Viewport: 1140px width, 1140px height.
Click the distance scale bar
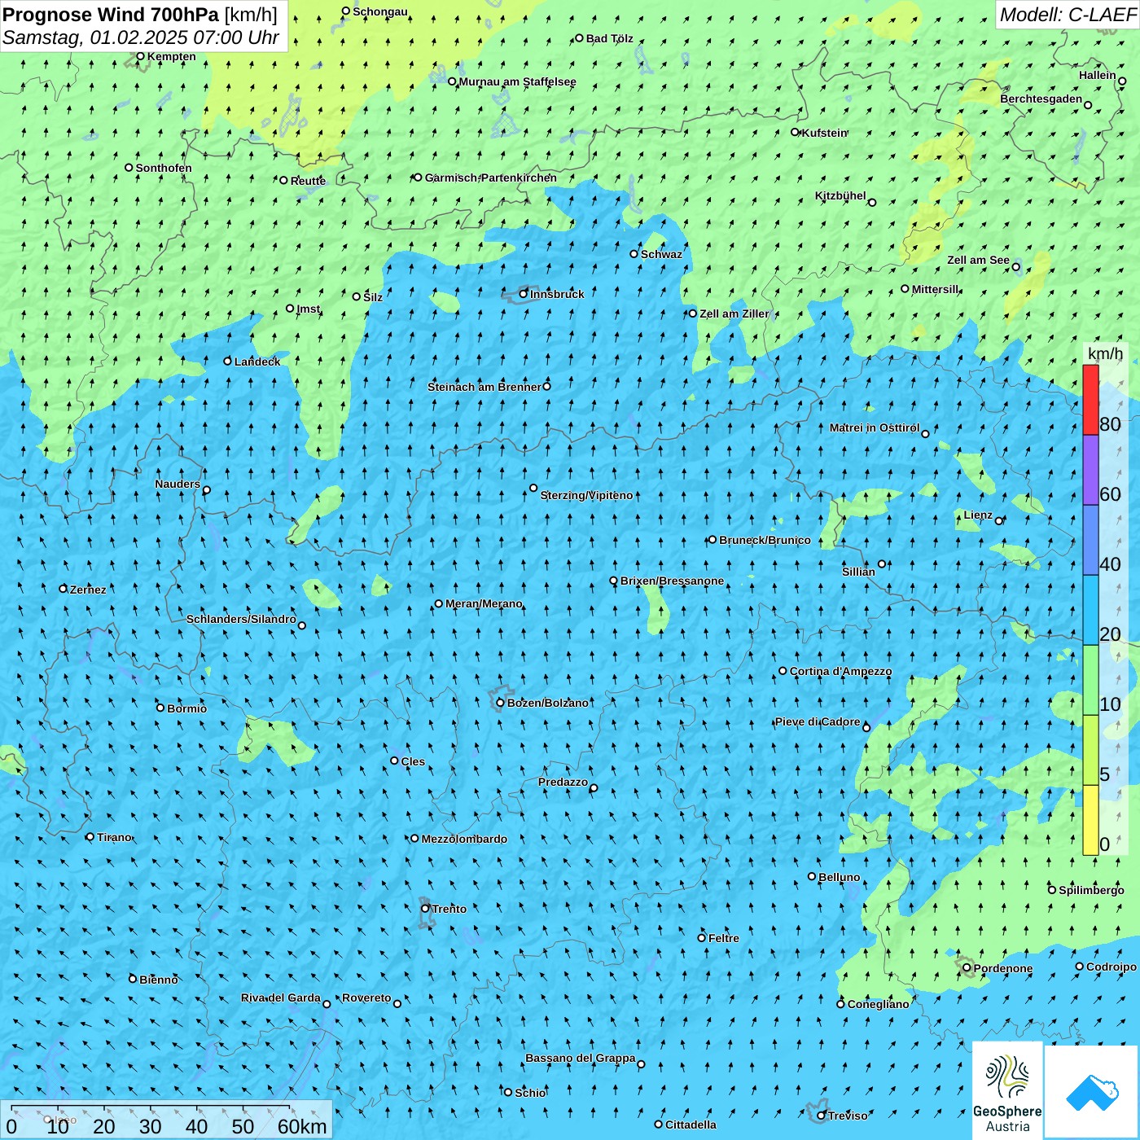click(167, 1120)
